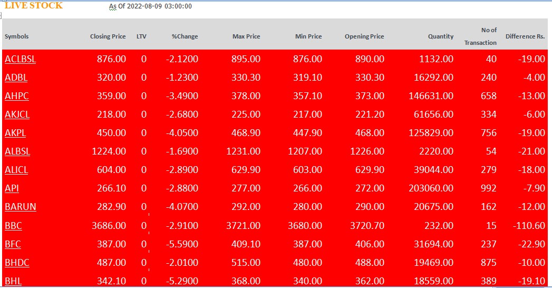Open the BHL symbol link
The width and height of the screenshot is (552, 288).
pos(13,281)
